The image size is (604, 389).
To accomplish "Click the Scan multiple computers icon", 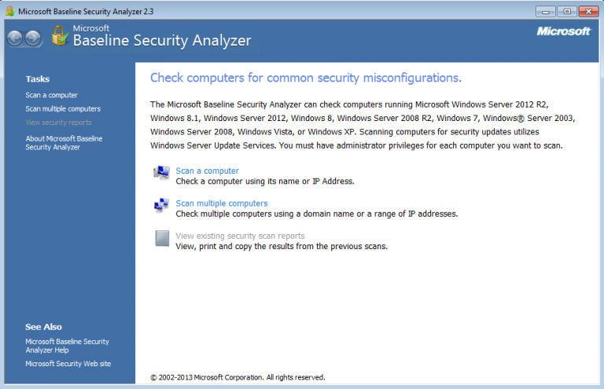I will click(162, 206).
